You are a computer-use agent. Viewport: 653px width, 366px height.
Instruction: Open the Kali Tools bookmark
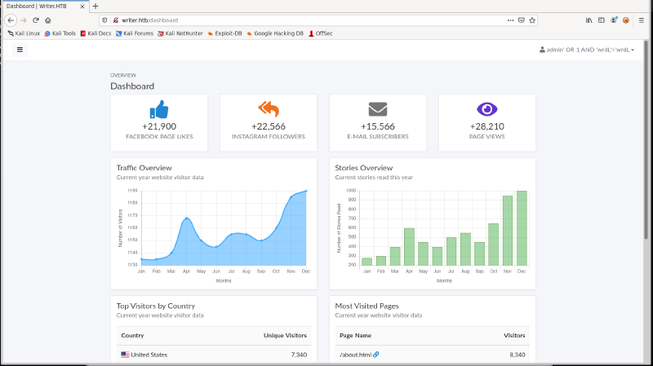60,33
